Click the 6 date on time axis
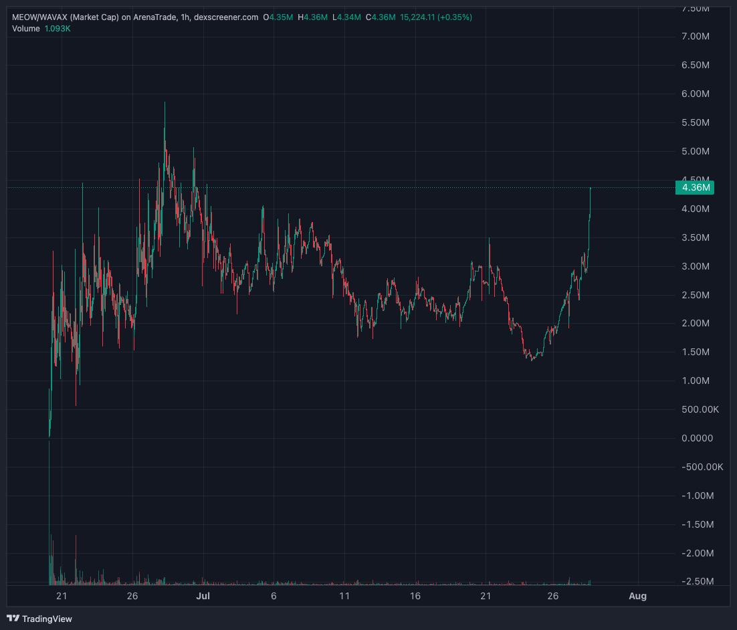This screenshot has height=630, width=737. pyautogui.click(x=274, y=596)
